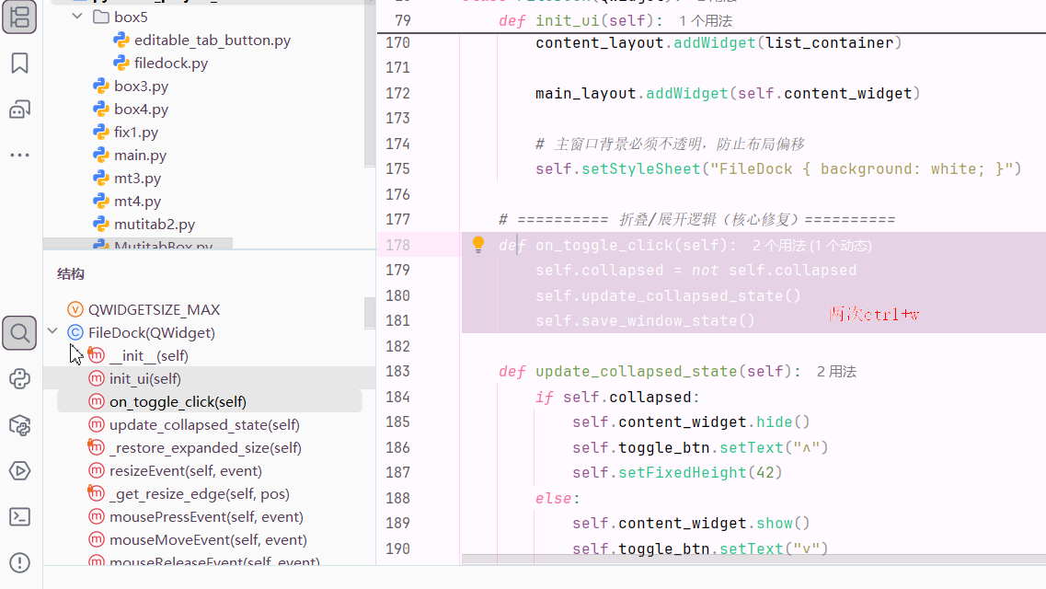This screenshot has width=1046, height=589.
Task: Click usage hint next to sticky init_ui
Action: coord(705,21)
